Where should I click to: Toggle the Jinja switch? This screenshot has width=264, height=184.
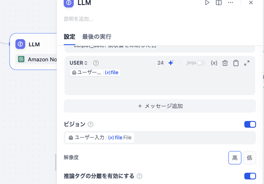(x=201, y=63)
